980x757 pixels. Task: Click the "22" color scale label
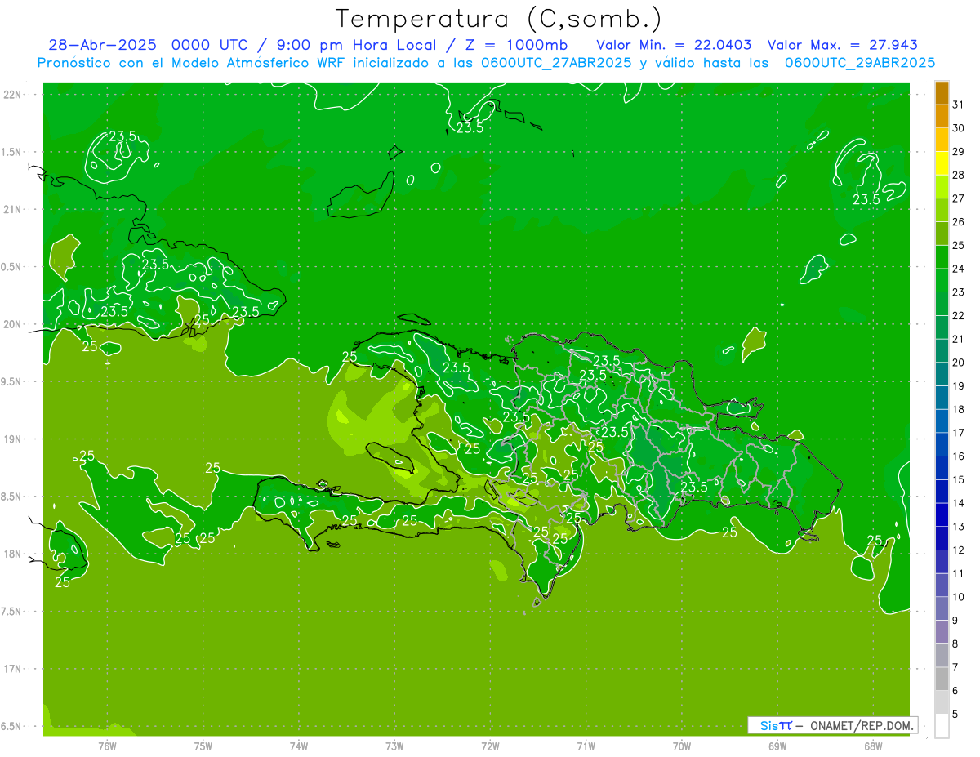pyautogui.click(x=958, y=315)
